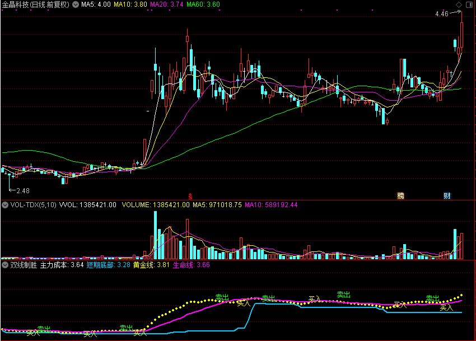Click the MA60: 3.60 label
476x341 pixels.
pyautogui.click(x=203, y=4)
